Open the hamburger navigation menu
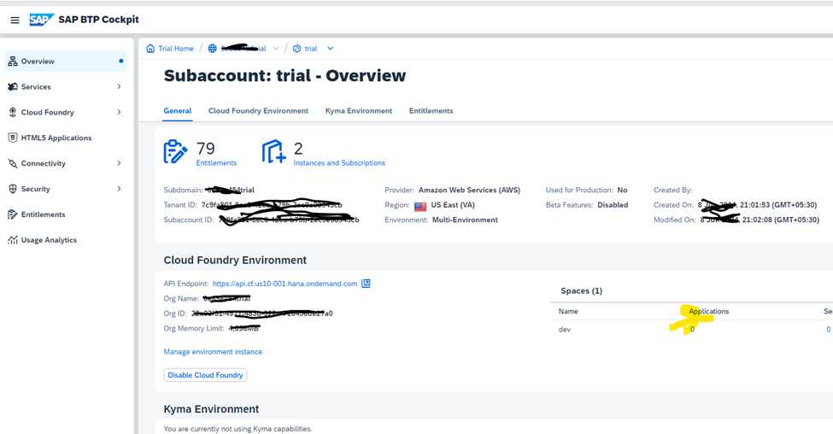This screenshot has height=434, width=833. click(15, 21)
